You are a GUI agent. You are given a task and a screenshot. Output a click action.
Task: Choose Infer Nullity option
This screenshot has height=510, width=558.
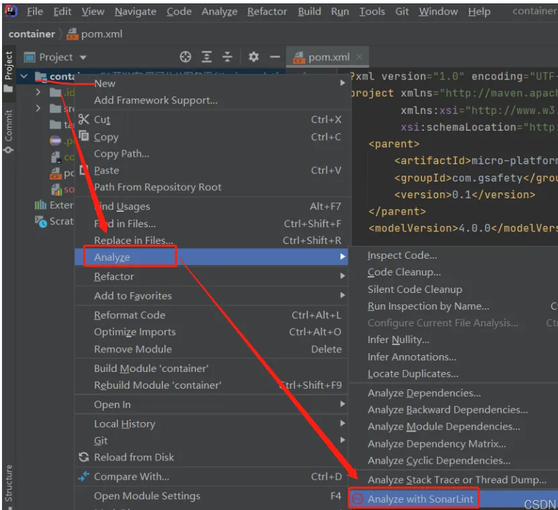click(398, 340)
